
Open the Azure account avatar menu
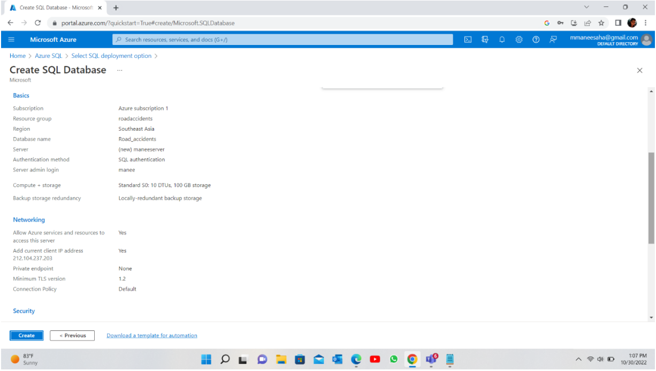coord(646,40)
